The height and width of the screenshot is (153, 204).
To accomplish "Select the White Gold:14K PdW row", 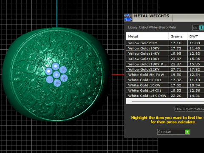I will click(165, 96).
